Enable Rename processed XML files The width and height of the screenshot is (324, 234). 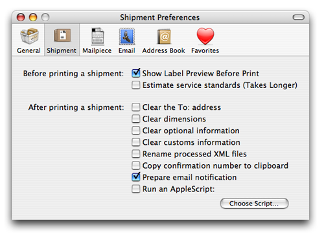click(x=136, y=154)
